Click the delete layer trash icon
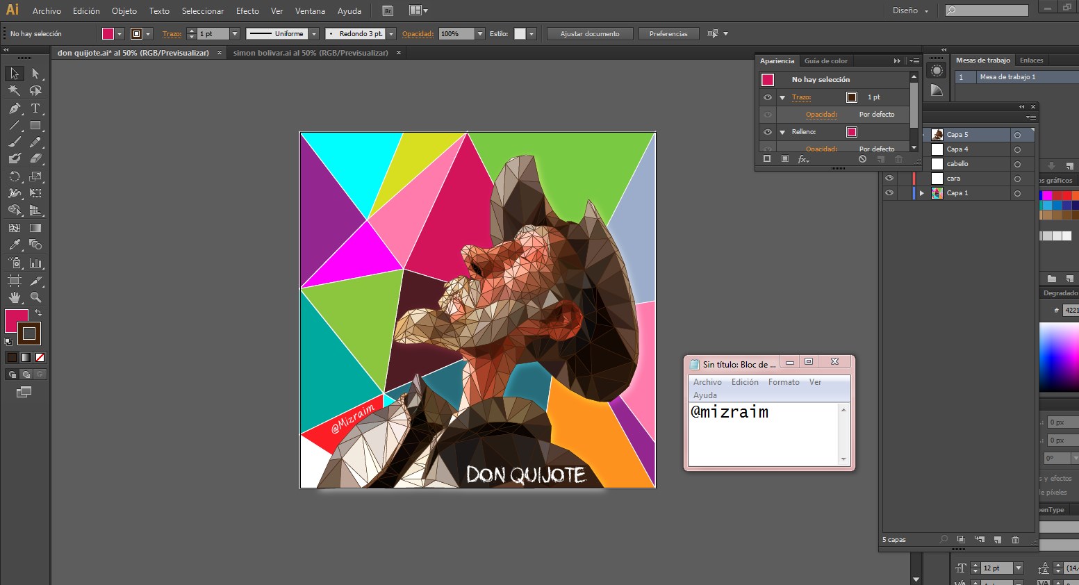The width and height of the screenshot is (1079, 585). 1015,540
